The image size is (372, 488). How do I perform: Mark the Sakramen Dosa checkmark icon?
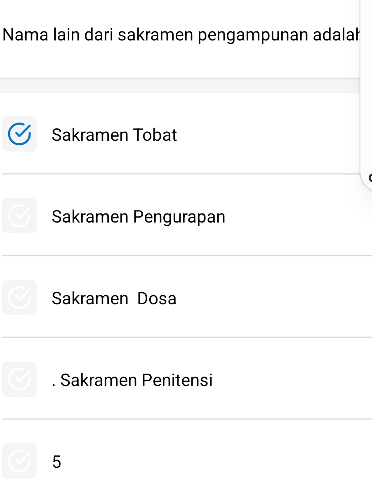tap(19, 298)
